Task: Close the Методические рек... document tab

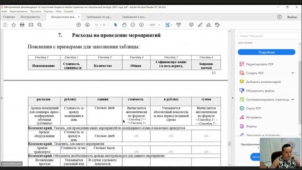Action: point(79,17)
